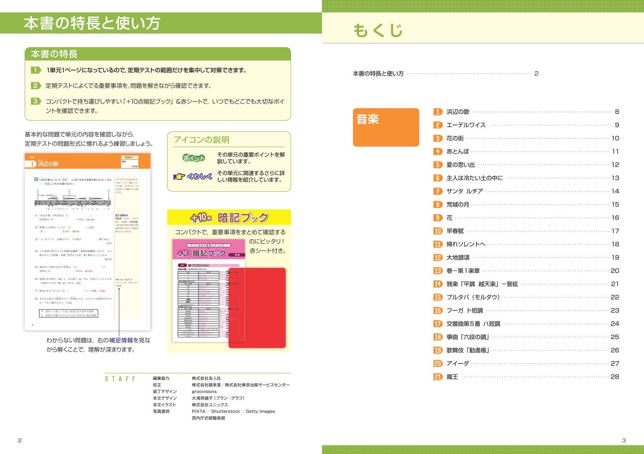Viewport: 644px width, 454px height.
Task: Open contents entry フーガ ト短調
Action: (x=526, y=310)
